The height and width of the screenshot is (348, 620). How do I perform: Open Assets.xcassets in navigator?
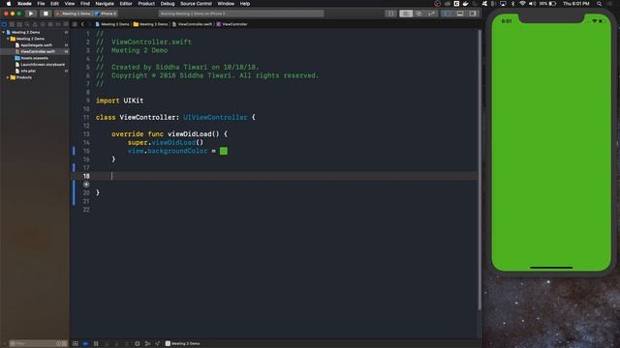tap(34, 58)
